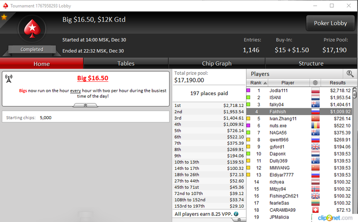
Task: Click the VPP info icon
Action: [236, 214]
